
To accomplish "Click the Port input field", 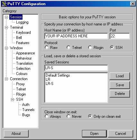I will 120,36.
